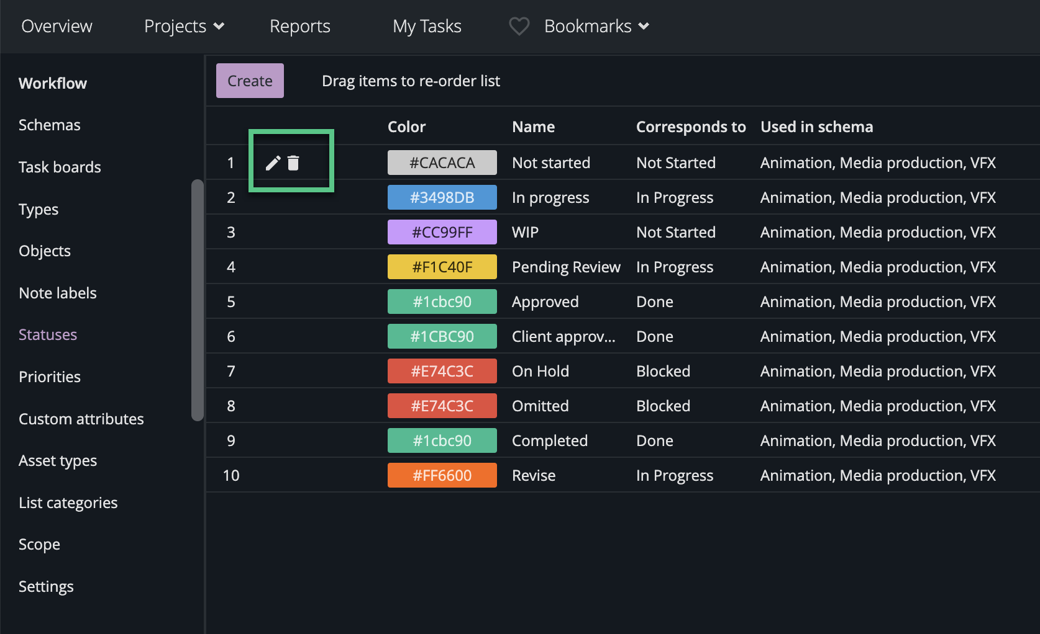Viewport: 1040px width, 634px height.
Task: Click the trash delete icon on row 1
Action: (x=293, y=163)
